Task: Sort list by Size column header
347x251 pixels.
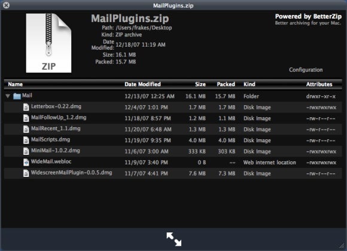Action: [200, 84]
